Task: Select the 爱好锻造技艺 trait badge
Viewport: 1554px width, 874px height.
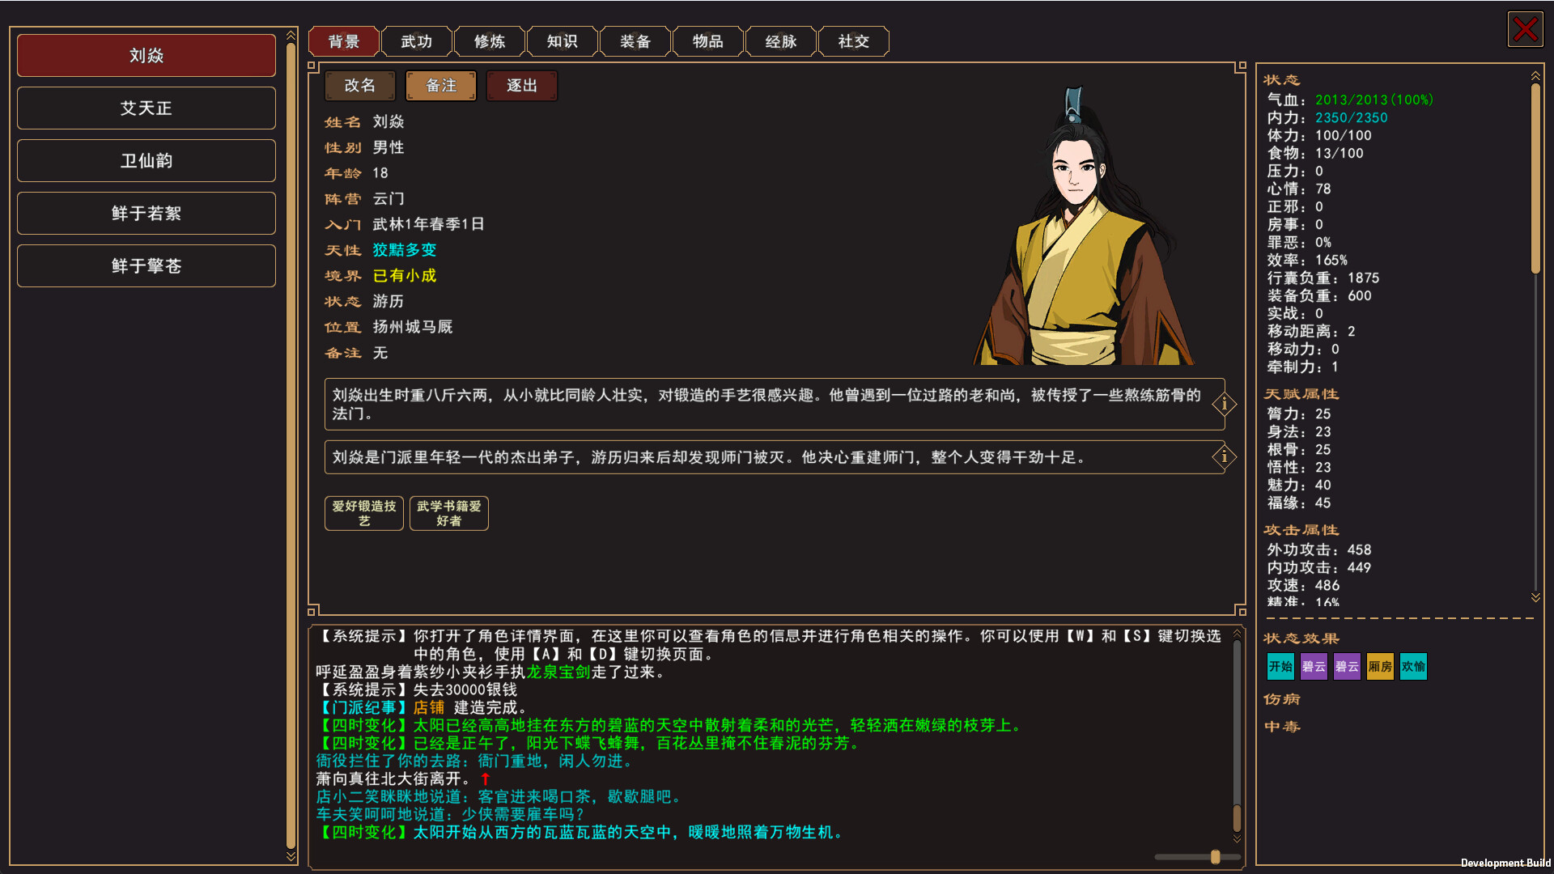Action: [x=363, y=512]
